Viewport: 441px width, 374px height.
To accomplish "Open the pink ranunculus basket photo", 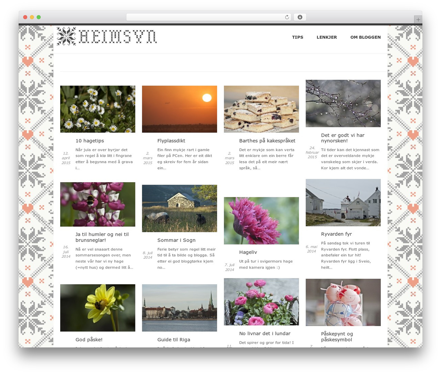I will pyautogui.click(x=261, y=302).
